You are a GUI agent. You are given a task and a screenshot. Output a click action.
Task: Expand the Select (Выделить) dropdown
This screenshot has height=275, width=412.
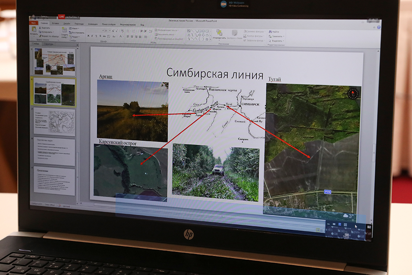[x=276, y=41]
